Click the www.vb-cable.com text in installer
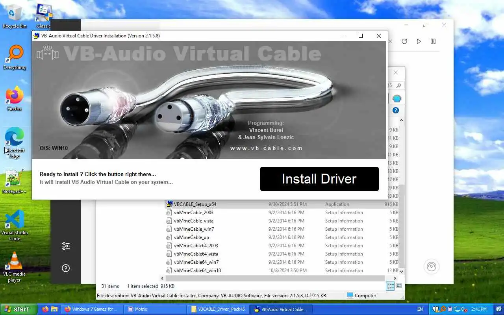Viewport: 504px width, 315px height. point(267,148)
